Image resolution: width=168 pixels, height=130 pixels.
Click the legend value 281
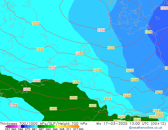point(34,129)
